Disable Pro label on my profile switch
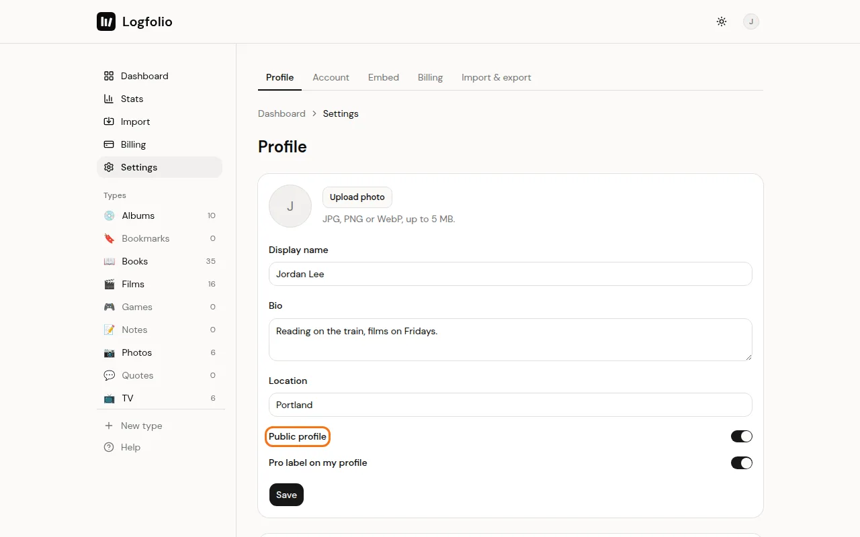The height and width of the screenshot is (537, 860). tap(742, 462)
